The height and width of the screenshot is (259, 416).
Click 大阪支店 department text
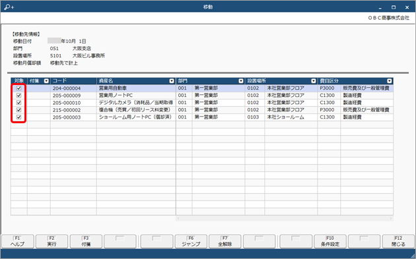82,49
